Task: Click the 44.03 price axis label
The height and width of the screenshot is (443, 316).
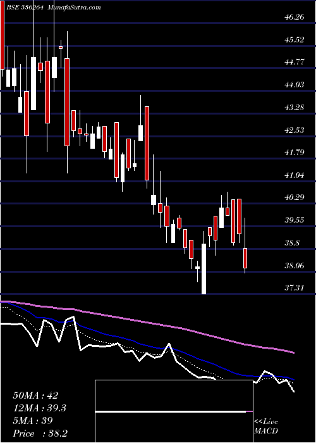Action: click(295, 84)
